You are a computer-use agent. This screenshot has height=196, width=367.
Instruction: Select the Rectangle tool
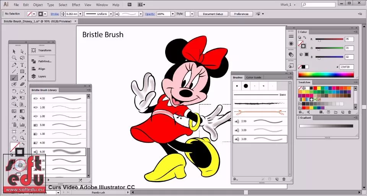pos(22,72)
